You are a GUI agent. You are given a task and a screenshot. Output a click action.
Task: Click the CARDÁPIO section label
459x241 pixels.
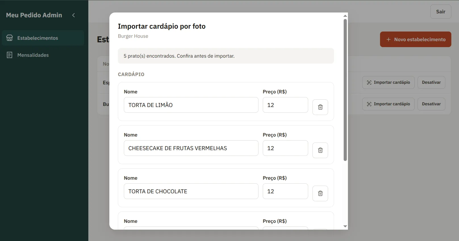[x=131, y=74]
